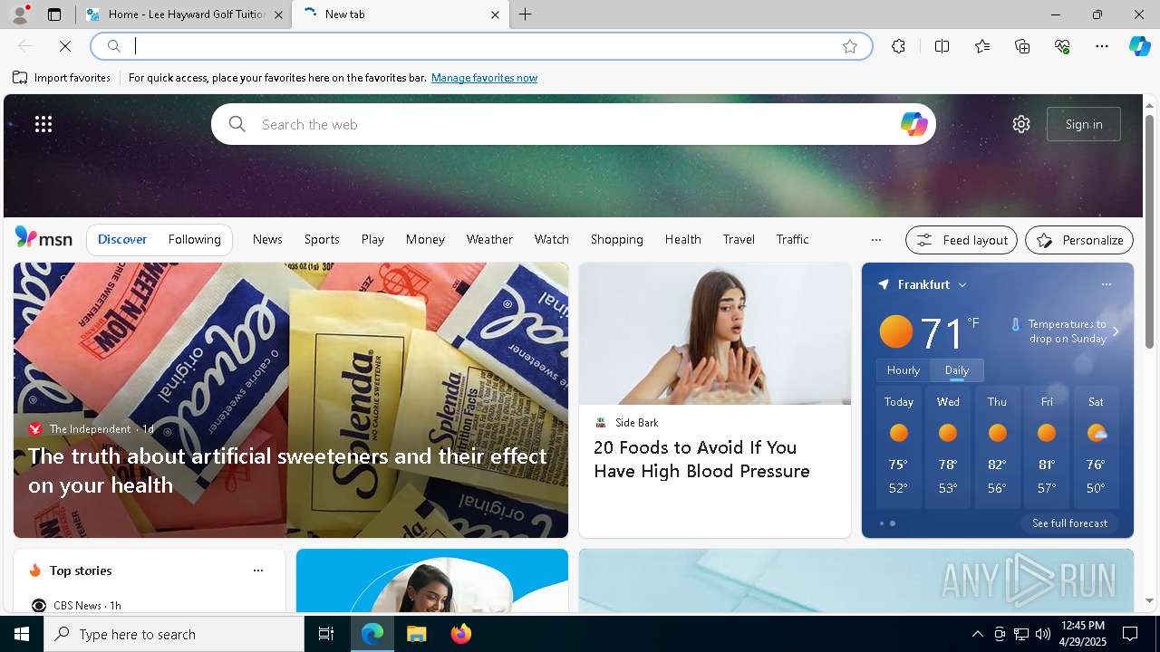Open Copilot sidebar icon

point(1139,46)
